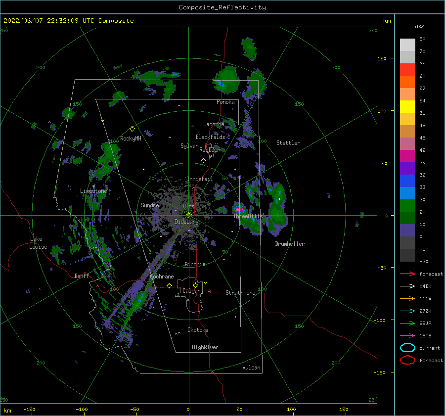Click the intense storm cell near ThreeHills
Viewport: 445px width, 416px height.
[239, 210]
